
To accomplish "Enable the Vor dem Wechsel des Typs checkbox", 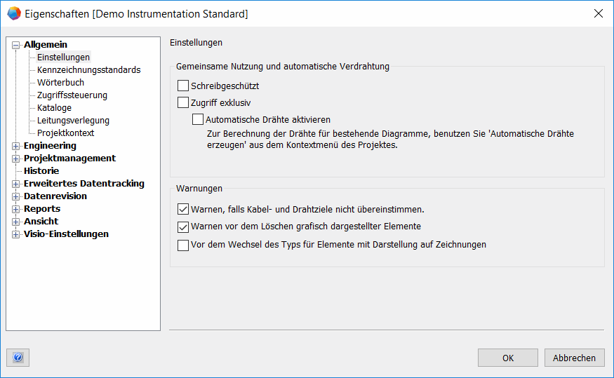I will 183,245.
